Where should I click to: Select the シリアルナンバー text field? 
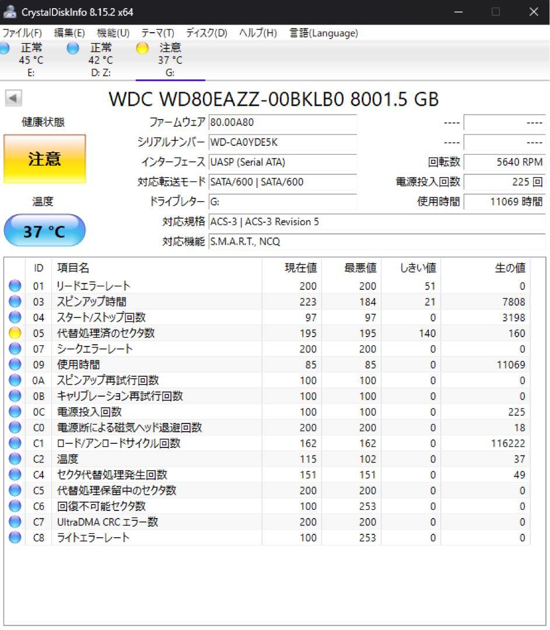click(282, 143)
